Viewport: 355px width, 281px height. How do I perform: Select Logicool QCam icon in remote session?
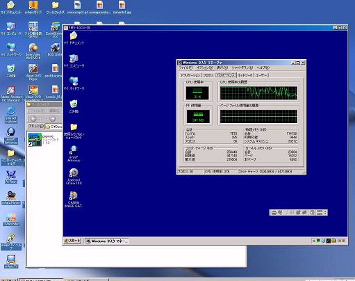pos(74,177)
